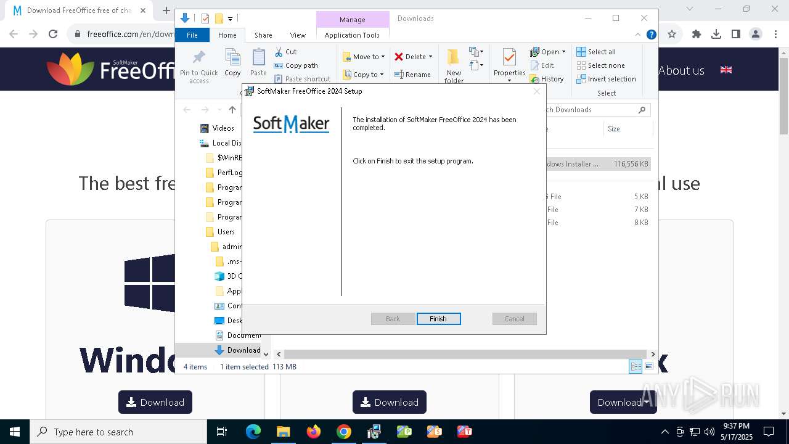Copy the selected file in Explorer
The image size is (789, 444).
pos(232,62)
